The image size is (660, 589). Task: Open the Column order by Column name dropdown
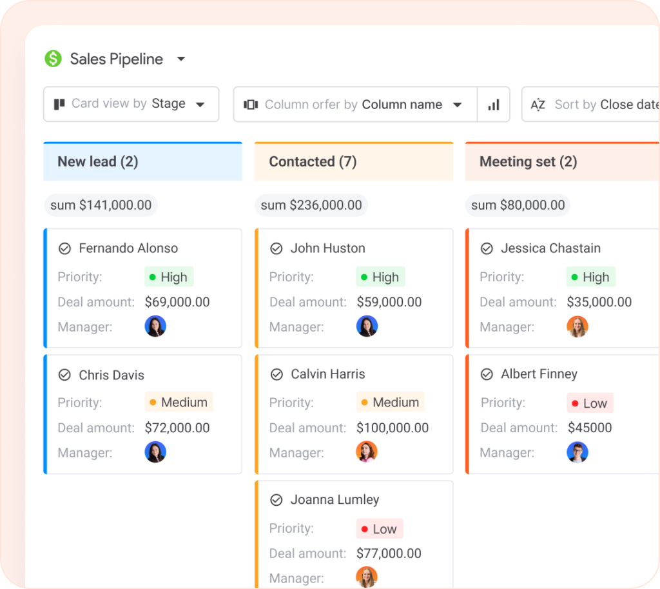pyautogui.click(x=458, y=105)
